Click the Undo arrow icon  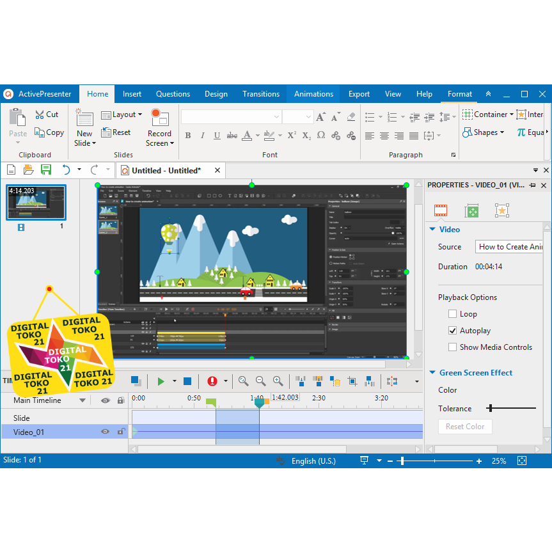[66, 170]
